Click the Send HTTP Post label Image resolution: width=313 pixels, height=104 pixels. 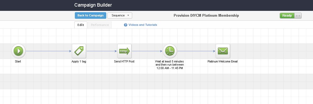124,62
